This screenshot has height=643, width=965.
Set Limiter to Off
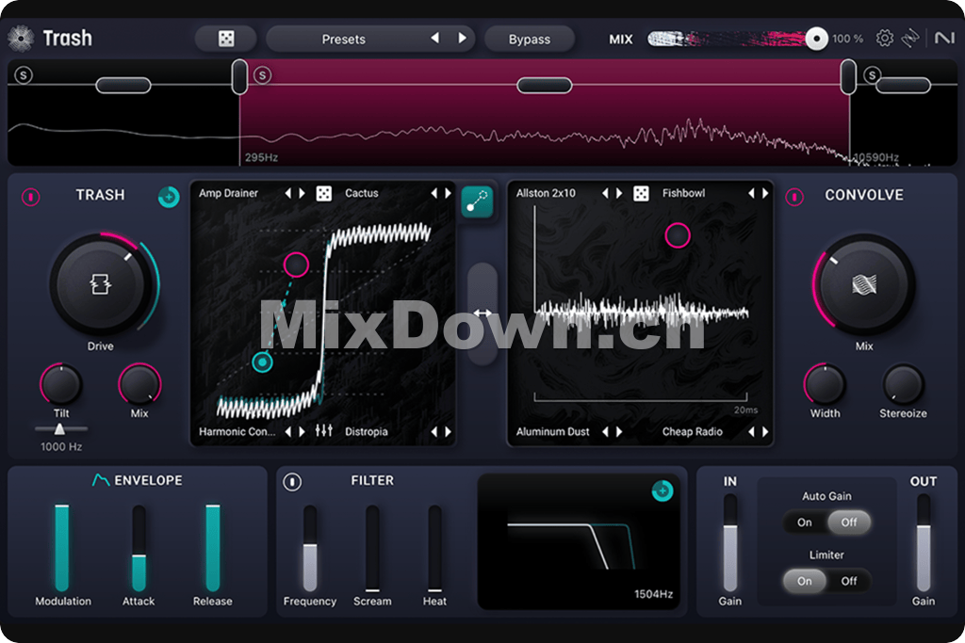pos(849,581)
